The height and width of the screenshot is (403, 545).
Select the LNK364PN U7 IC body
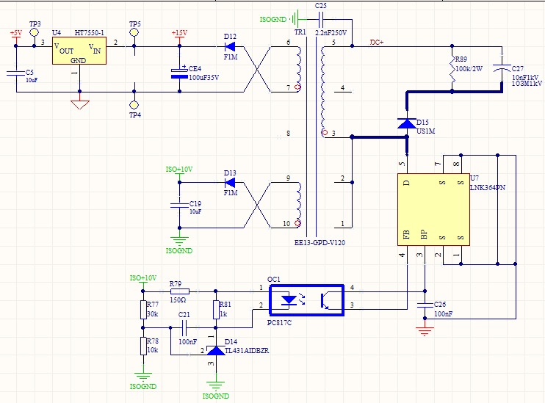[433, 209]
